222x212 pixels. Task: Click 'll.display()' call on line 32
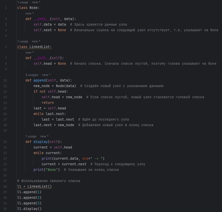tap(29, 209)
